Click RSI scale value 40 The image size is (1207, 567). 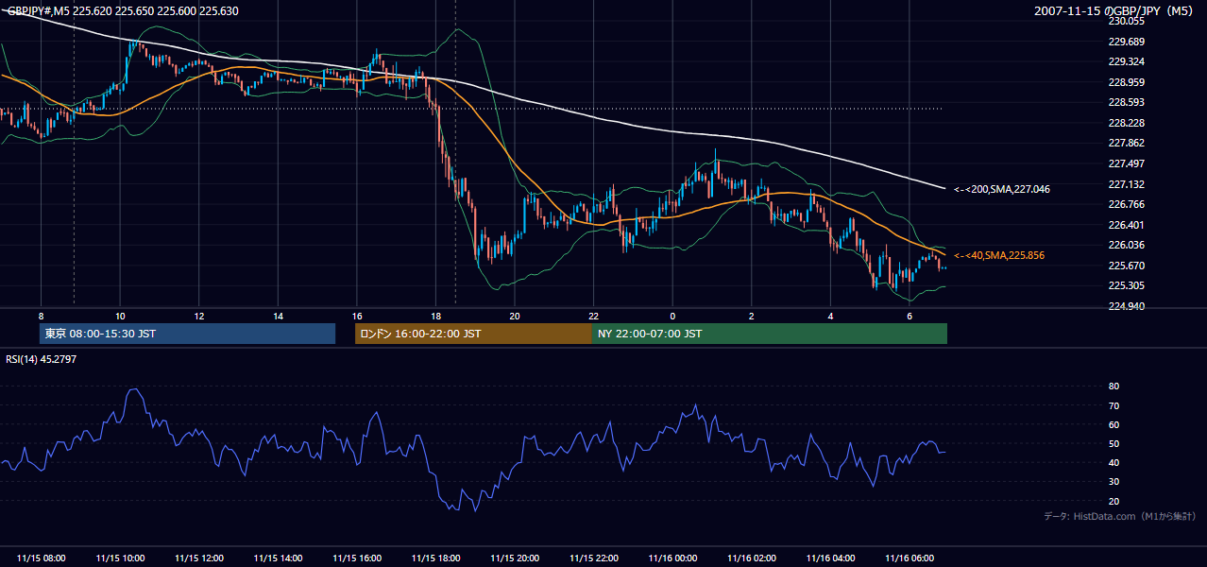(1114, 462)
